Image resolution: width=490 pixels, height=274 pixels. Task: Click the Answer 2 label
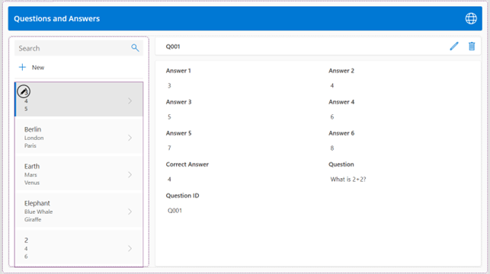pyautogui.click(x=341, y=71)
